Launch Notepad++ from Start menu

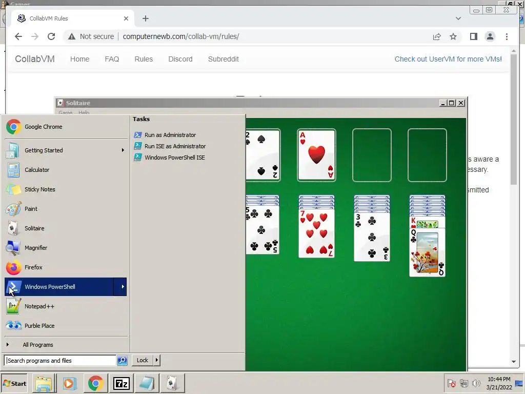coord(66,306)
